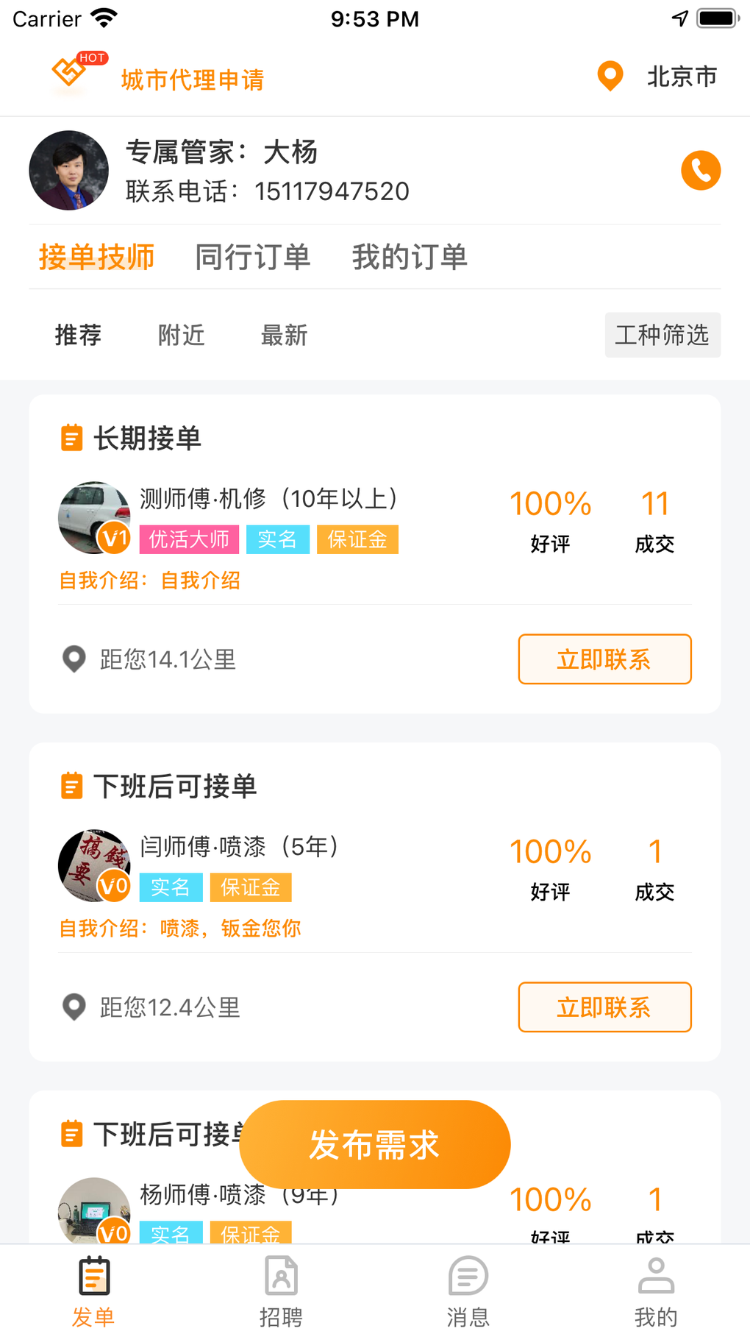The width and height of the screenshot is (750, 1334).
Task: Open the HOT city agent logo icon
Action: coord(70,72)
